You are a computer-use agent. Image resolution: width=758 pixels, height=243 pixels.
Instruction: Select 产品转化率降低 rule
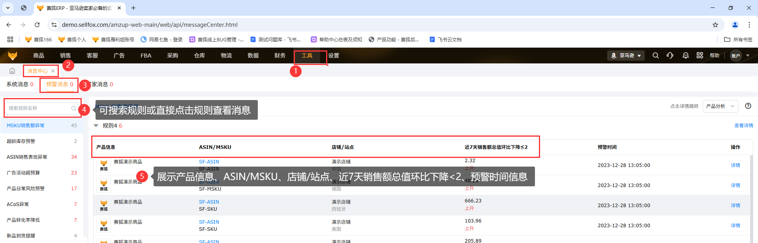(x=41, y=220)
